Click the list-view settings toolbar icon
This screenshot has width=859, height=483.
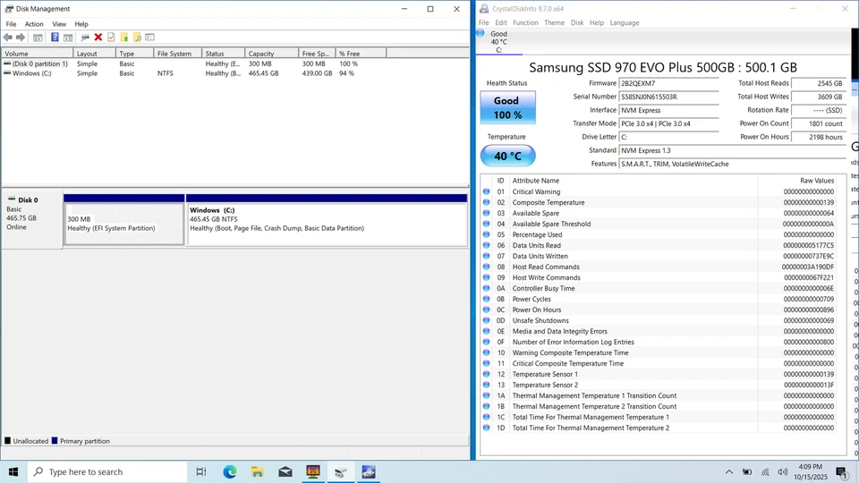point(150,38)
